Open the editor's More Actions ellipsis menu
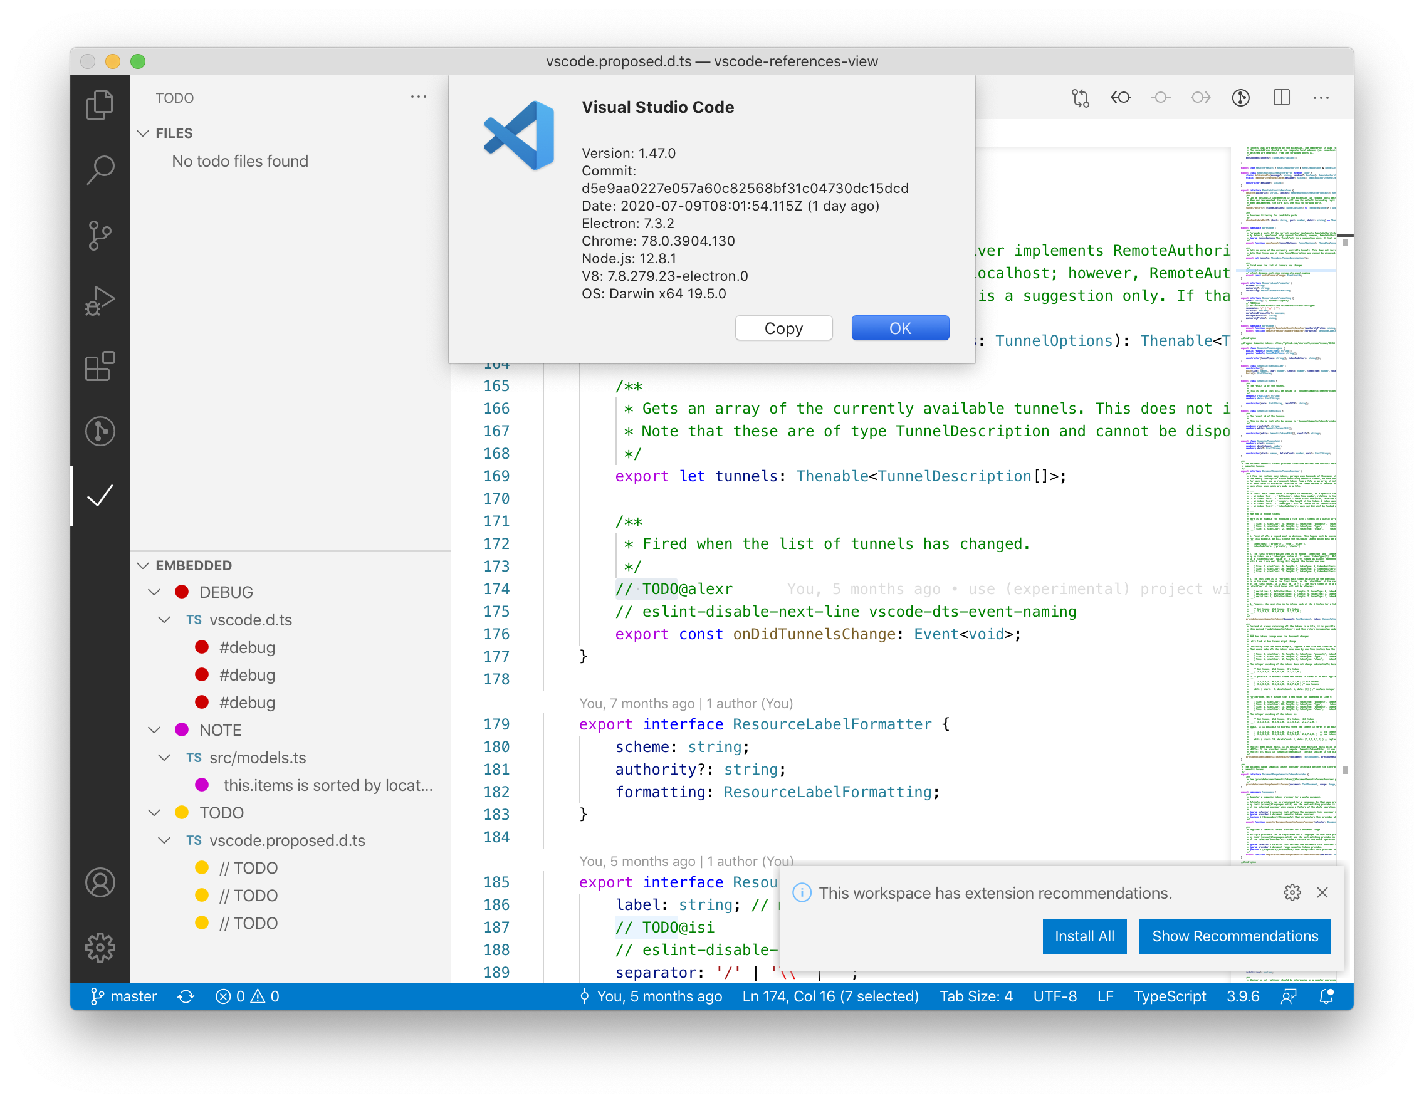Screen dimensions: 1424x1103 1321,98
